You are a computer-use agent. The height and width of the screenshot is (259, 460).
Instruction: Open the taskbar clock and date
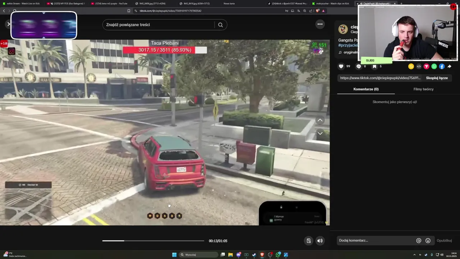coord(451,255)
